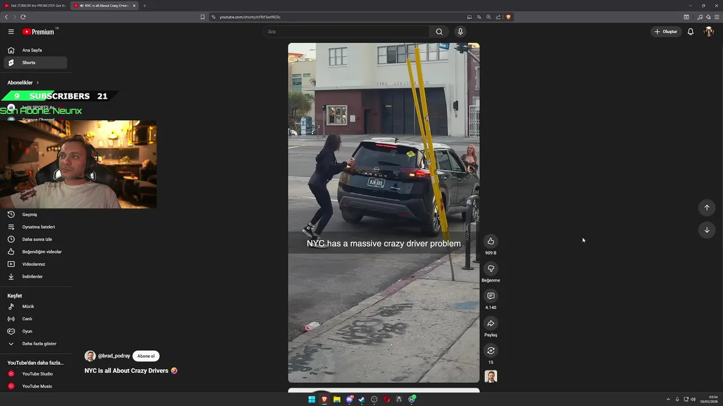Open Oynatma listeleri
The width and height of the screenshot is (723, 406).
pyautogui.click(x=36, y=227)
